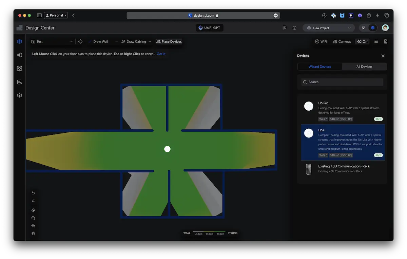Image resolution: width=407 pixels, height=259 pixels.
Task: Switch to the All Devices tab
Action: [x=364, y=67]
